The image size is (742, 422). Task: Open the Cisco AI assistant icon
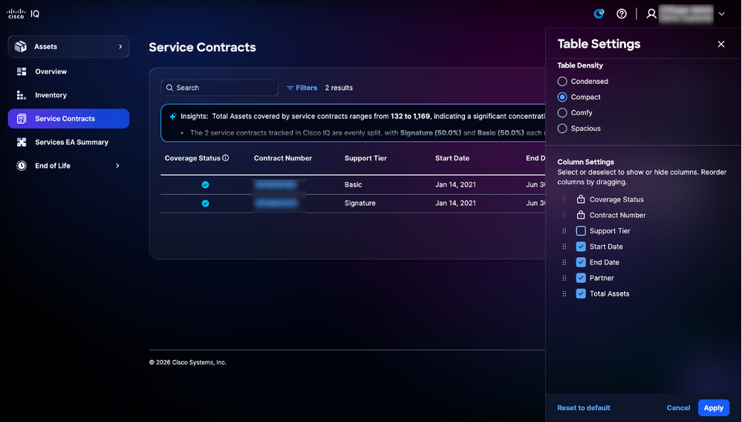(599, 13)
